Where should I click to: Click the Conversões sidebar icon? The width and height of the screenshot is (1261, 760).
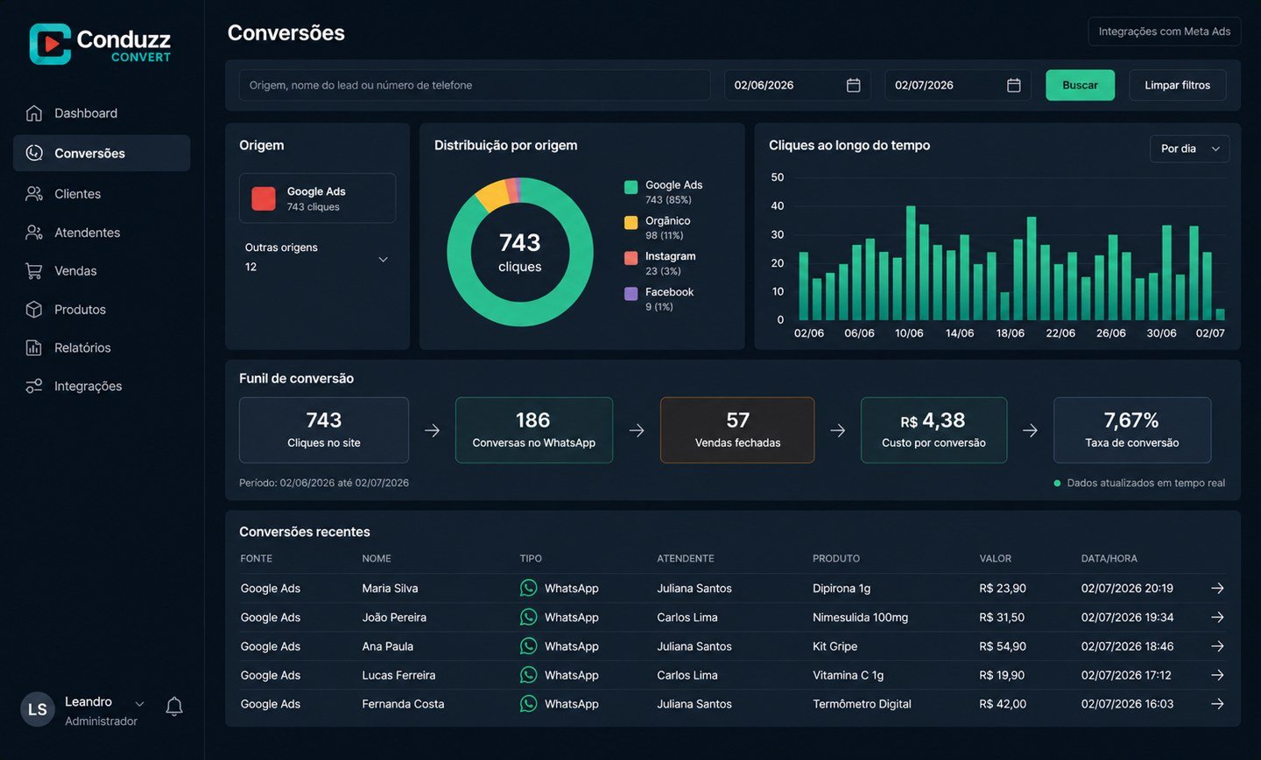coord(34,153)
